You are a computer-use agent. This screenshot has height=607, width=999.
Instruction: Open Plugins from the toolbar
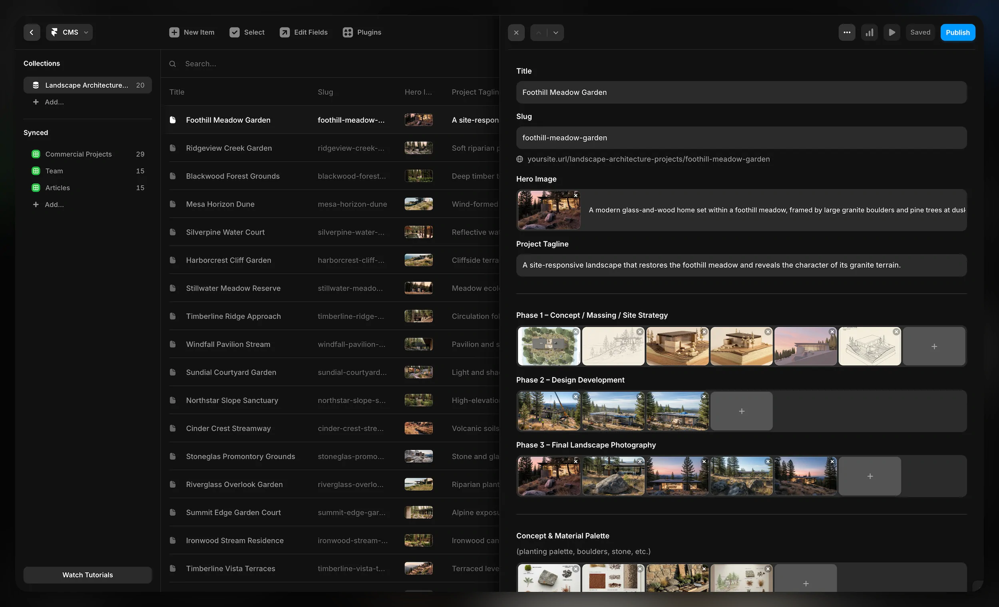pyautogui.click(x=362, y=32)
